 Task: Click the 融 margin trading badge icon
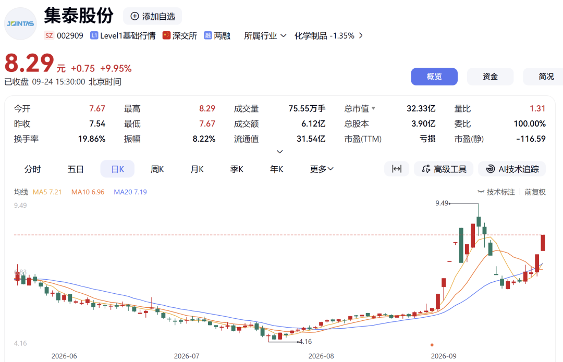(208, 35)
